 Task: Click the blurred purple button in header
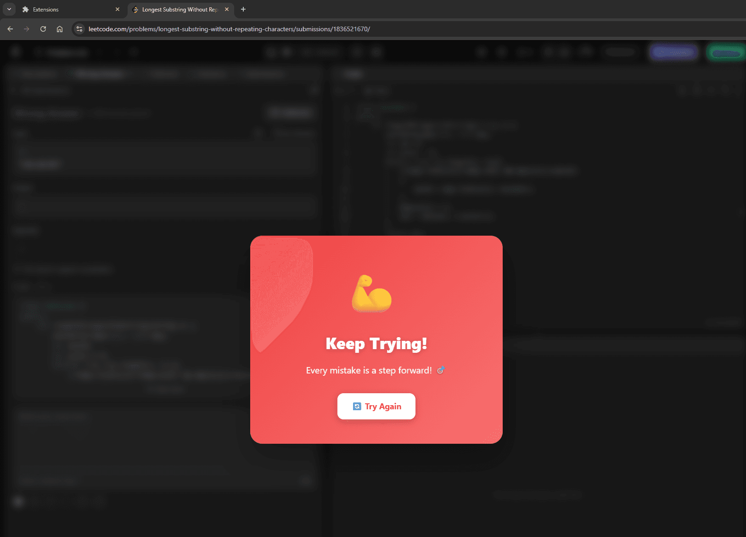click(673, 52)
